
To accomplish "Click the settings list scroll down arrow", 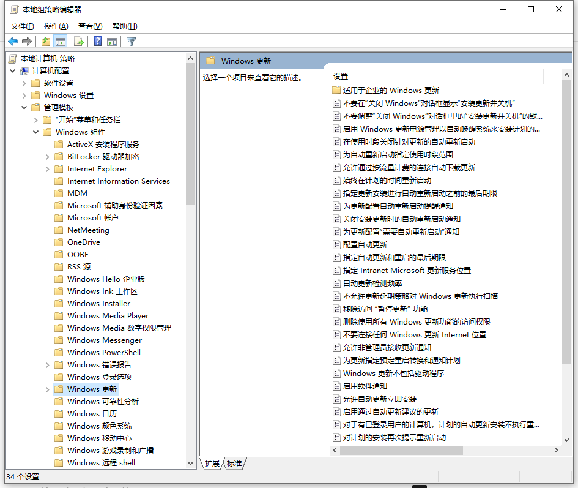I will (566, 440).
